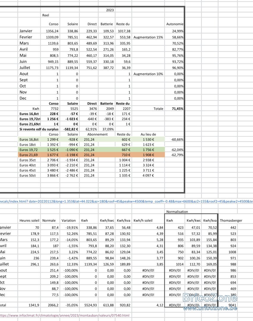Select the Totale autonomie cell 71,45%
253x321 pixels.
coord(177,109)
